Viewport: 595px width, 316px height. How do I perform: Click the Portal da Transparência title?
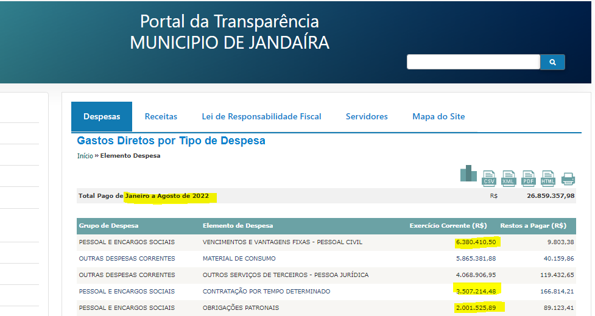click(229, 22)
